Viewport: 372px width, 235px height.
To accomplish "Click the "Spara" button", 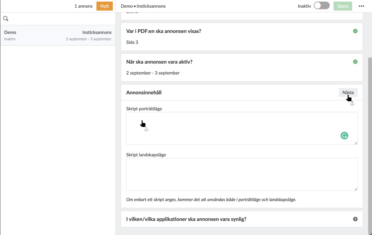I will pyautogui.click(x=343, y=6).
